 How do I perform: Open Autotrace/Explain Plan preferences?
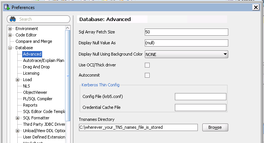click(x=44, y=60)
